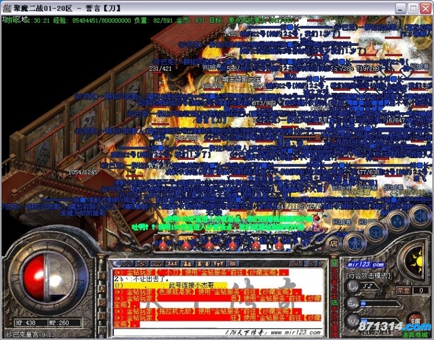Open the 道具商城 item mall
The image size is (434, 340).
pyautogui.click(x=415, y=335)
